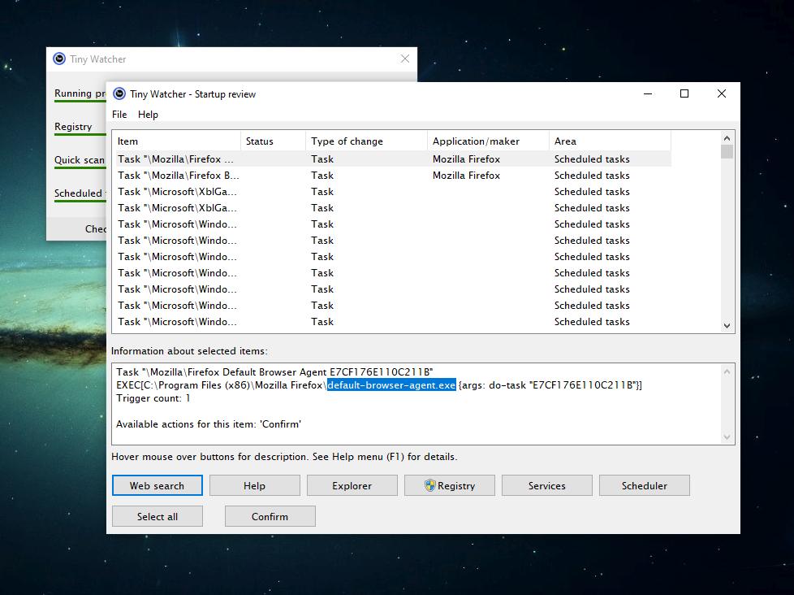Click the Task name line in the info box
Screen dimensions: 794x595
tap(274, 372)
